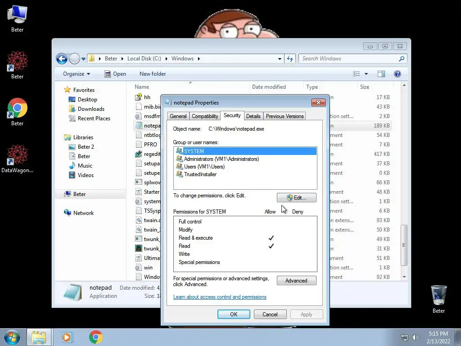Select Desktop under Favorites
Image resolution: width=461 pixels, height=346 pixels.
point(83,100)
